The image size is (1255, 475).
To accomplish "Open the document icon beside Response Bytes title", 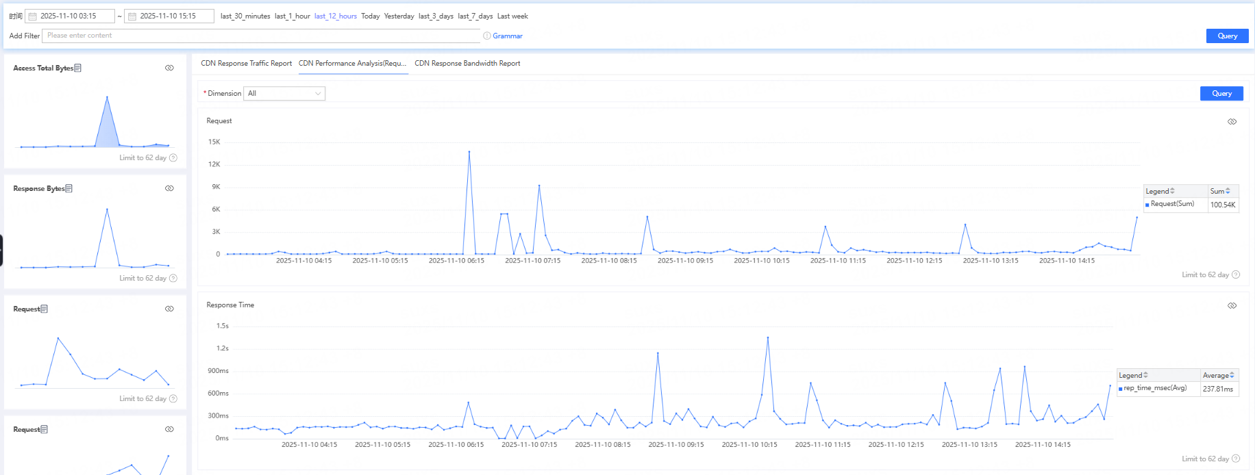I will (69, 188).
